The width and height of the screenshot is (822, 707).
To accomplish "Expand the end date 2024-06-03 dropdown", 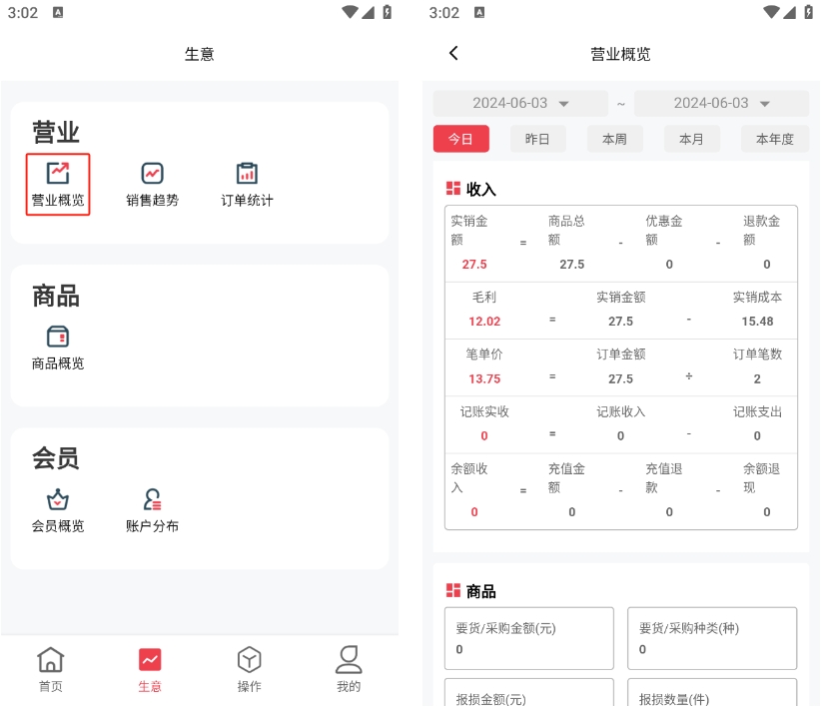I will coord(721,104).
